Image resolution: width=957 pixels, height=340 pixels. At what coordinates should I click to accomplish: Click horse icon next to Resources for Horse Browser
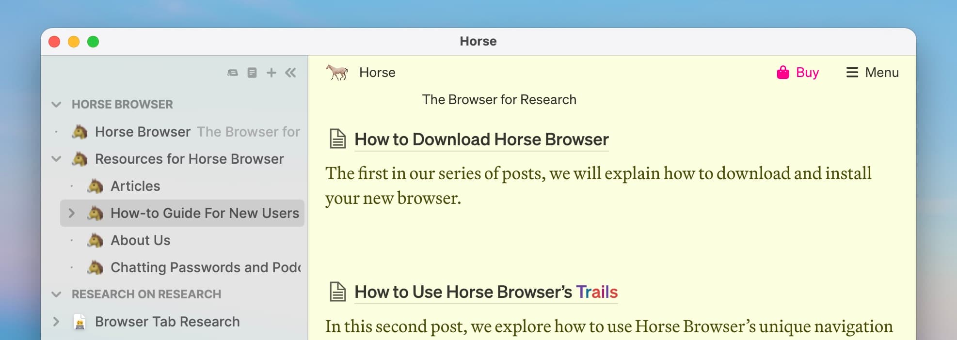coord(80,159)
